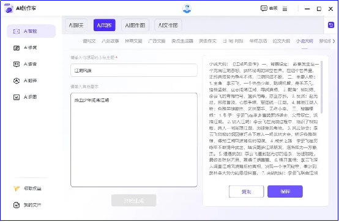Click the AI创作家 app logo
This screenshot has height=222, width=339.
9,9
